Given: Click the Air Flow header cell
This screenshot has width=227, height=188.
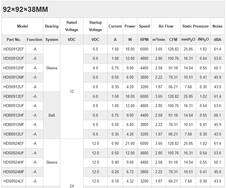Looking at the screenshot, I should 166,26.
